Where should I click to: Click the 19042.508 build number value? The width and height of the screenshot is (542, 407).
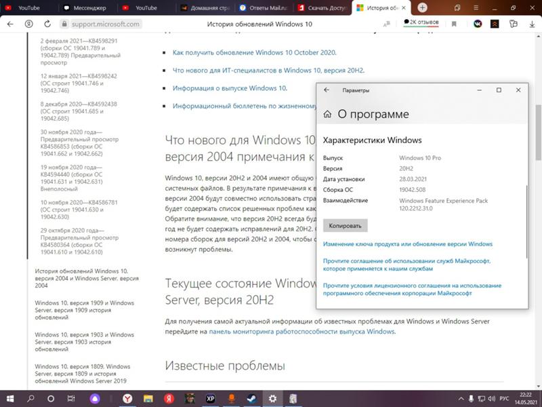coord(412,190)
